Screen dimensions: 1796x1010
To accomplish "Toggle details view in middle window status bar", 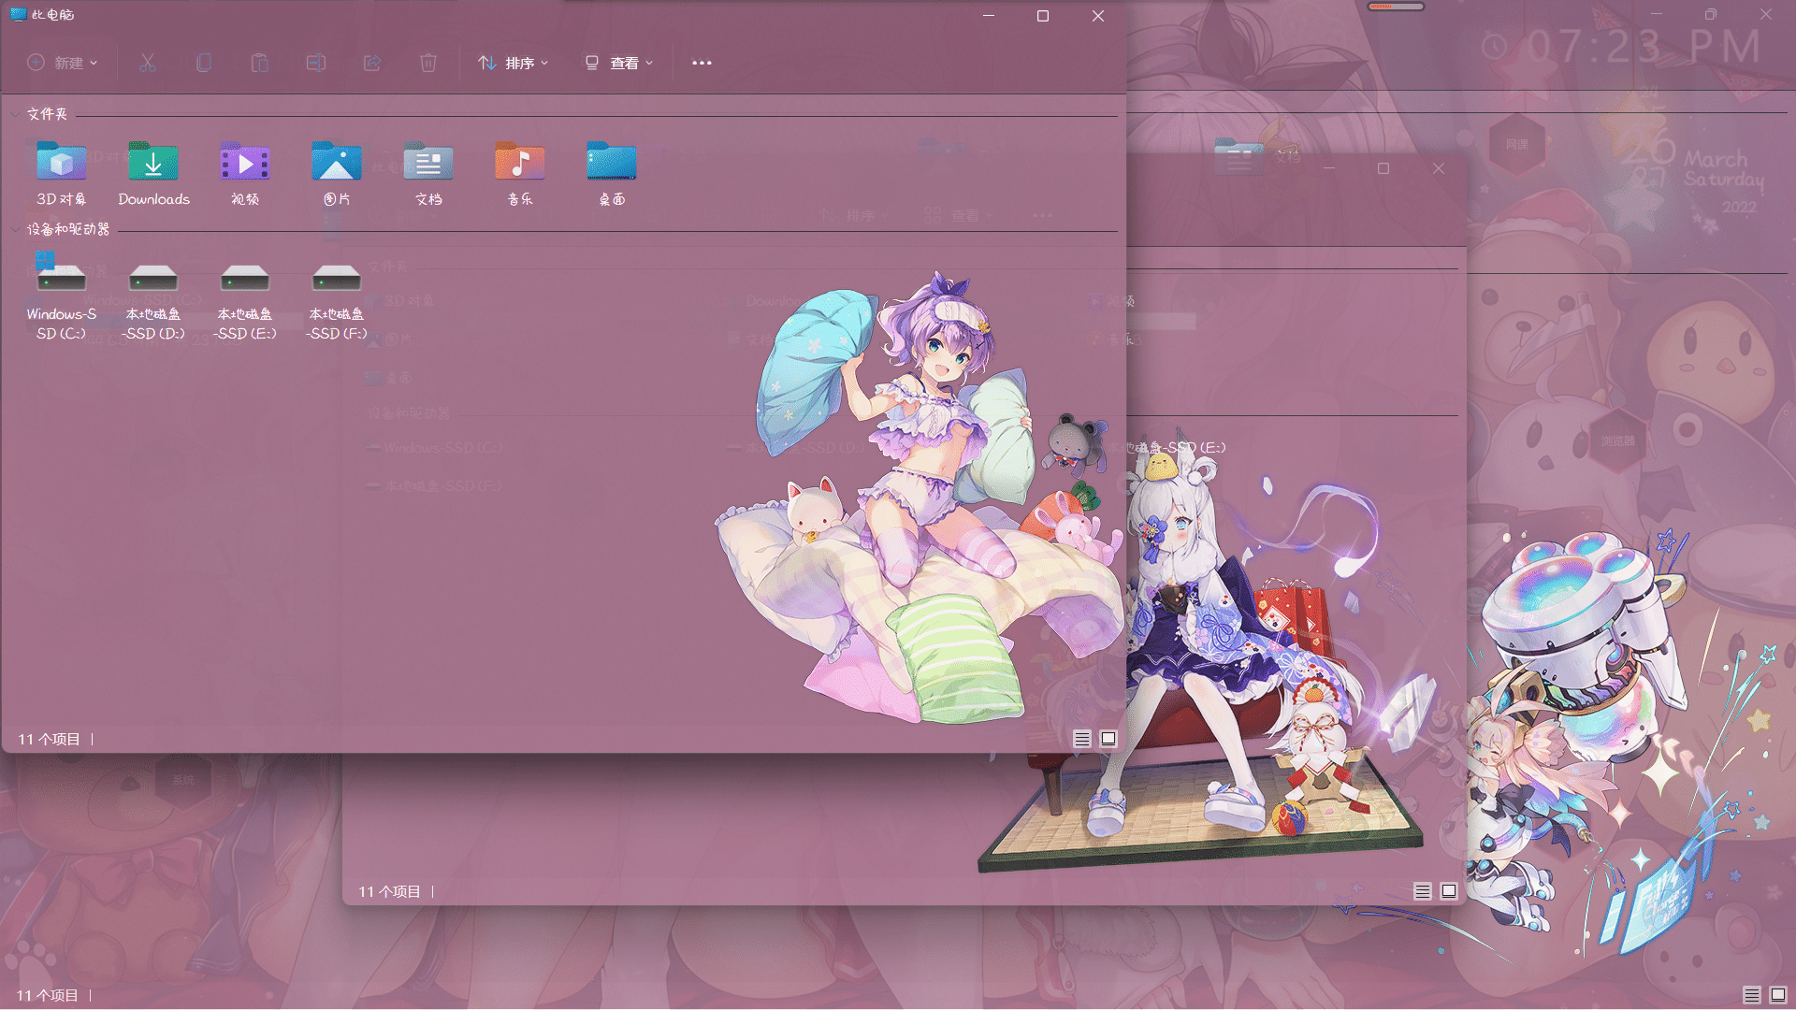I will tap(1422, 891).
